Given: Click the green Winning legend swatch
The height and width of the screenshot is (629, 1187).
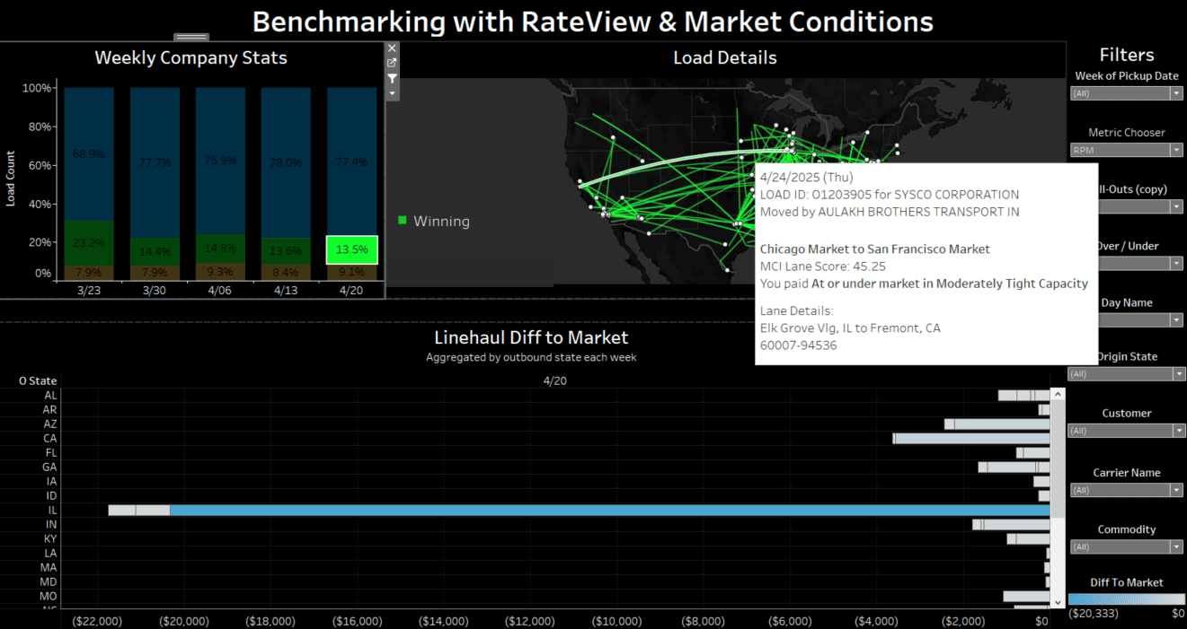Looking at the screenshot, I should click(403, 220).
